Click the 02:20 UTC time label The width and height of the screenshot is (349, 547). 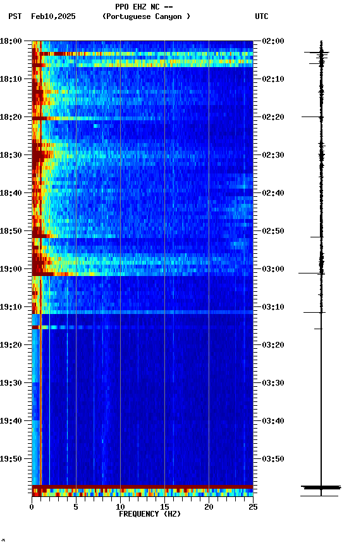point(273,117)
